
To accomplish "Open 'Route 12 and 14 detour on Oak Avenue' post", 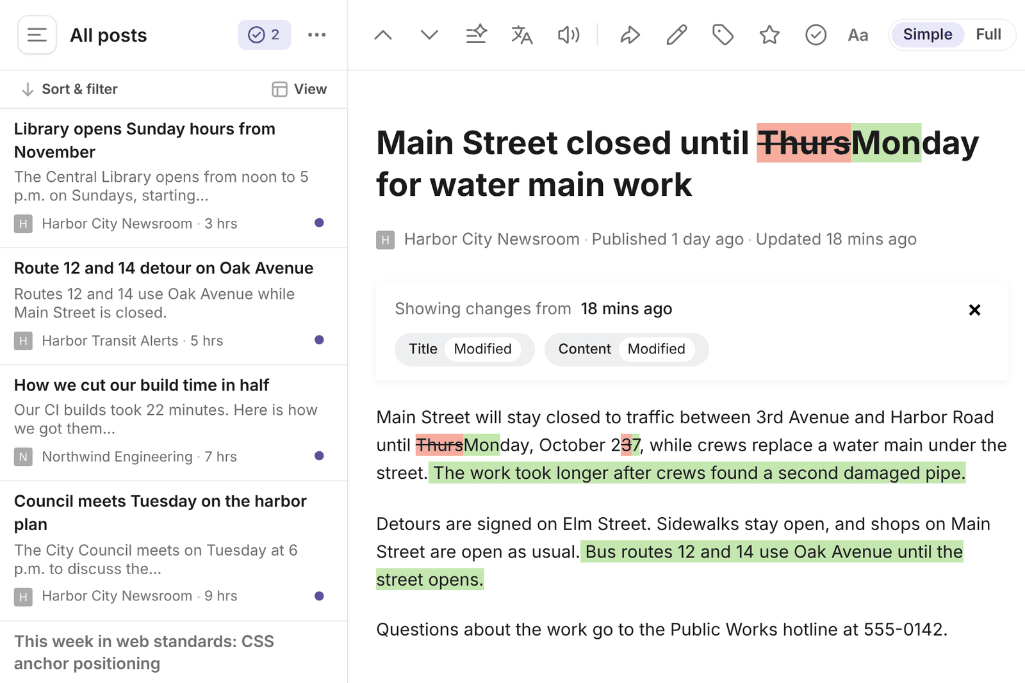I will pos(174,306).
